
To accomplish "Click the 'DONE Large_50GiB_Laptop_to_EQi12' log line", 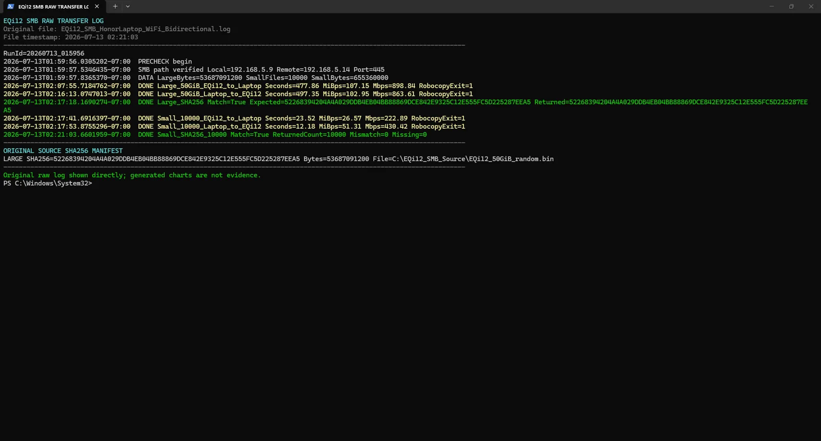I will pyautogui.click(x=238, y=94).
